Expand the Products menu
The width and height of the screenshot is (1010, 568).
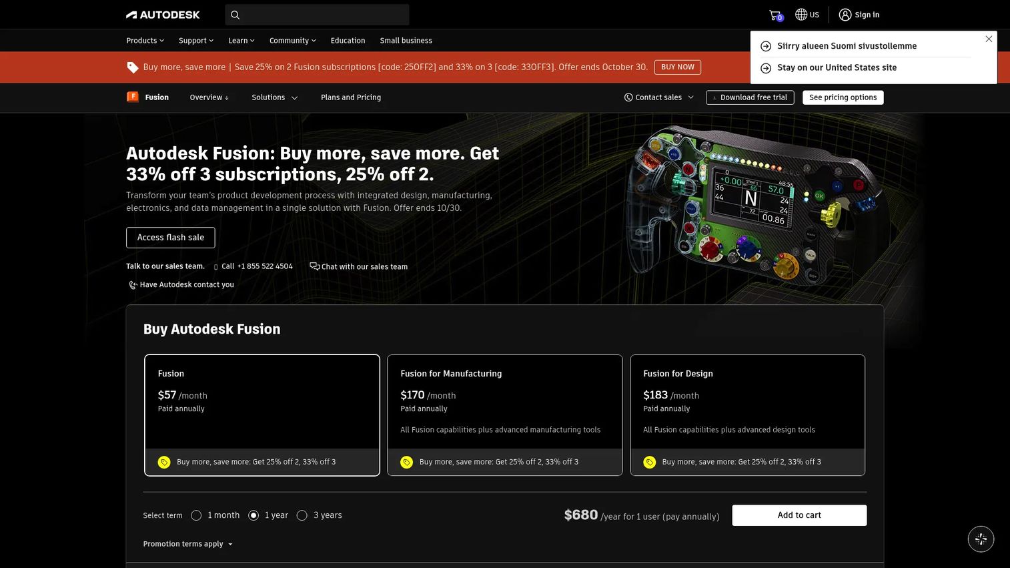coord(145,41)
